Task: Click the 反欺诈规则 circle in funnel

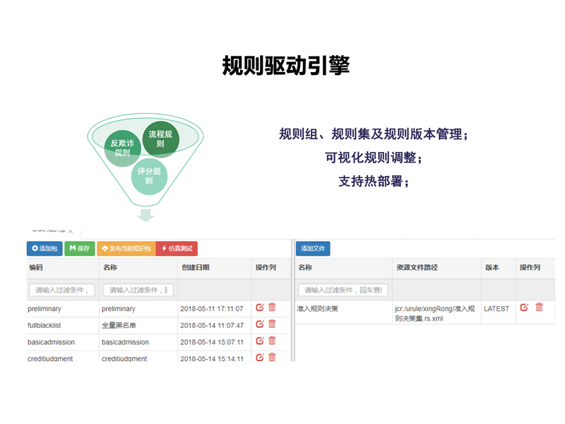Action: point(122,148)
